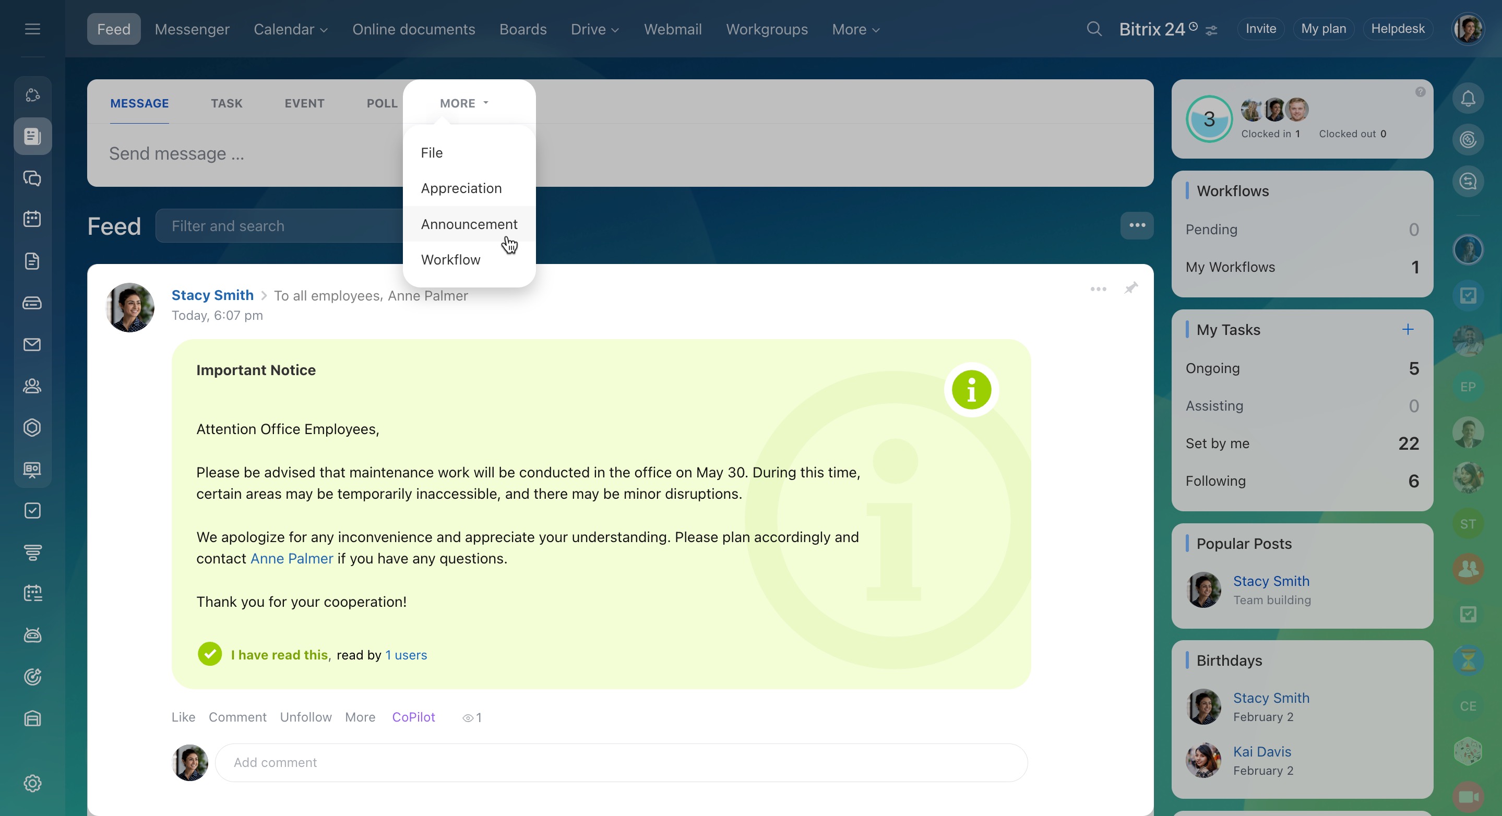Select Announcement from the dropdown menu
The height and width of the screenshot is (816, 1502).
[469, 224]
